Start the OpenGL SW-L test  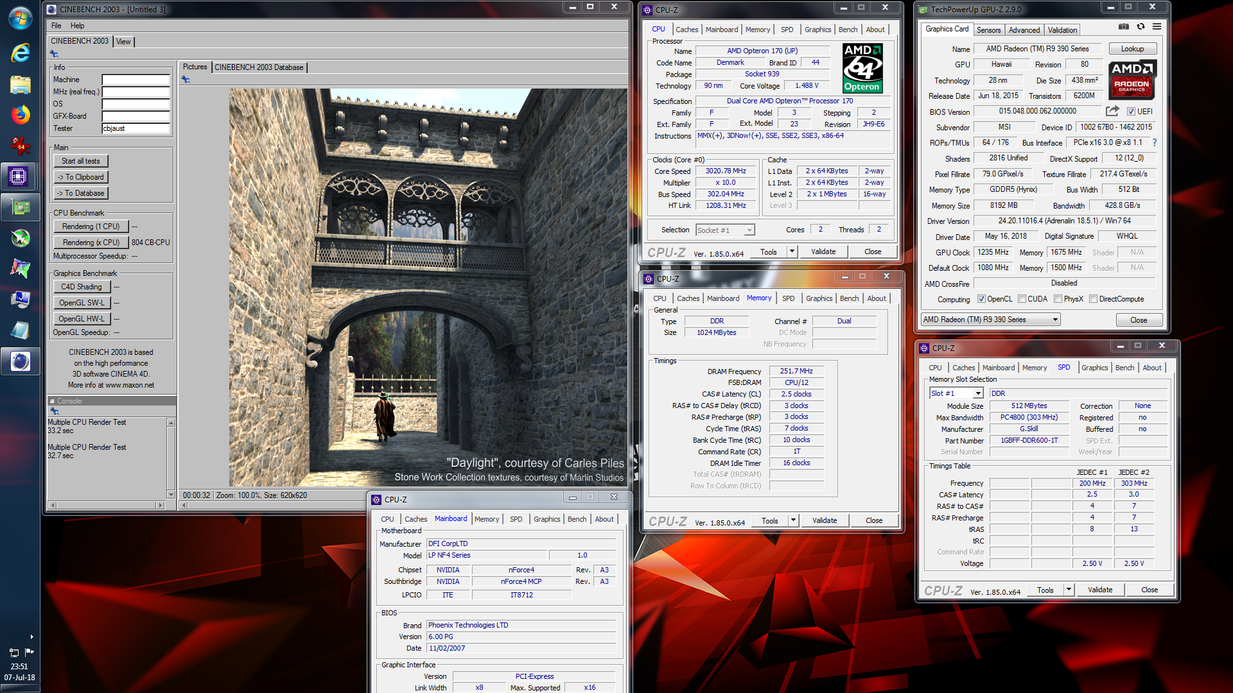82,303
